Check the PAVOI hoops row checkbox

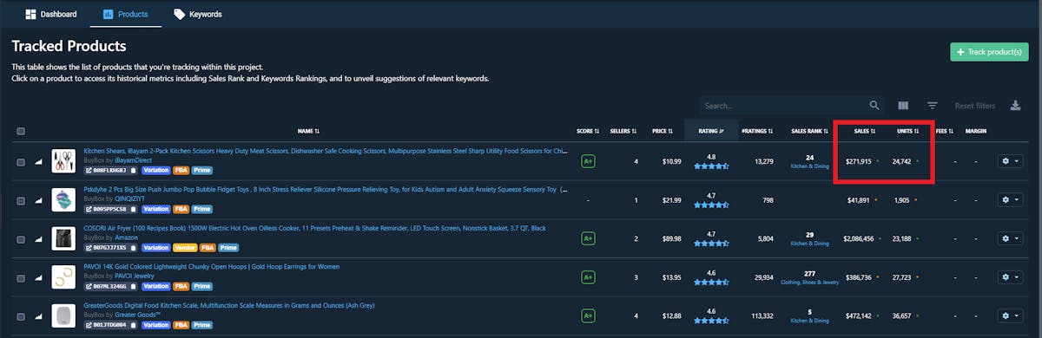click(21, 277)
